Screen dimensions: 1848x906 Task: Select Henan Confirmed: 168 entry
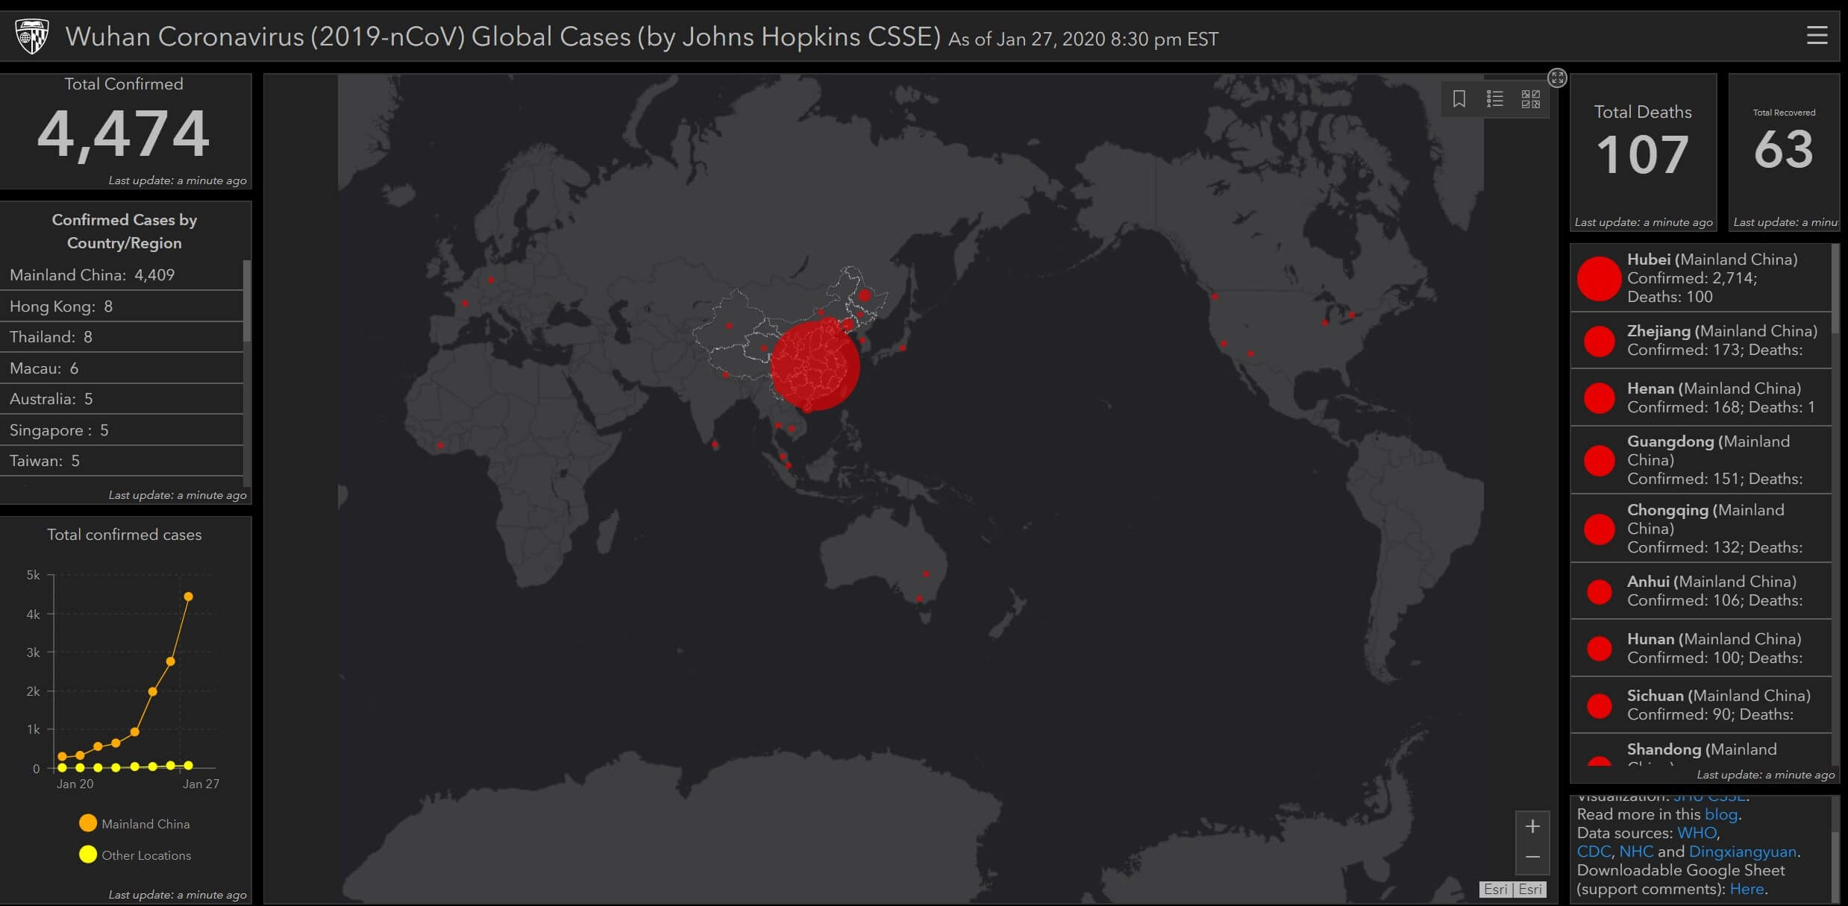pos(1701,398)
